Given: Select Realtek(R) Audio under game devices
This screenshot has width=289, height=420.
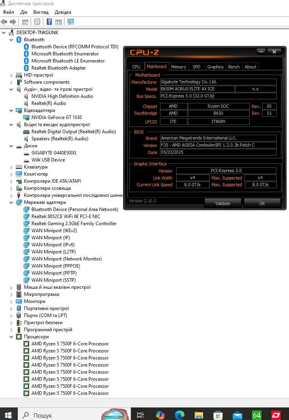Looking at the screenshot, I should click(x=48, y=103).
